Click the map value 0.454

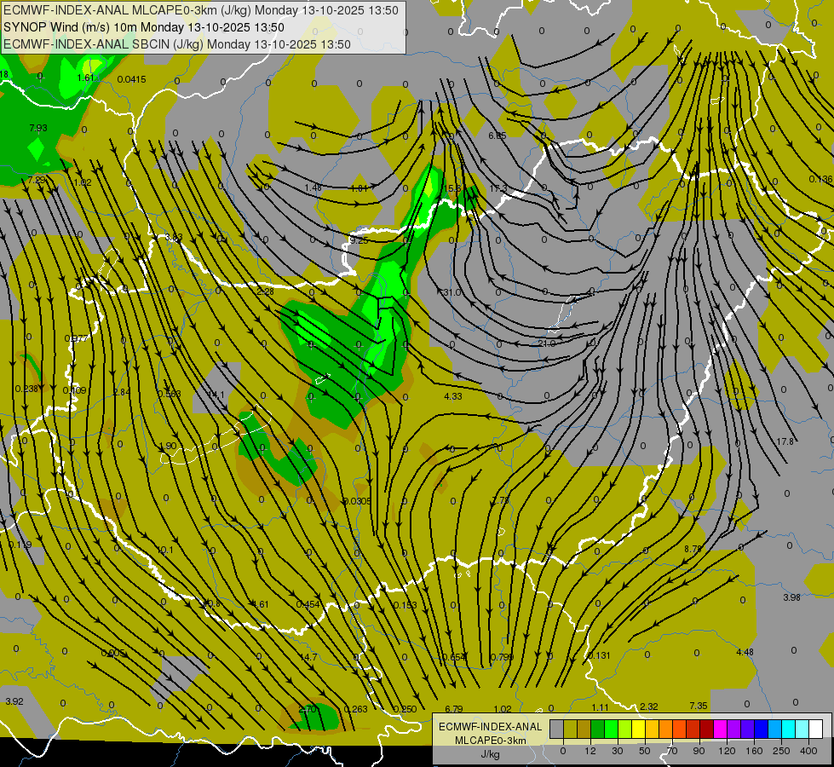pyautogui.click(x=308, y=604)
